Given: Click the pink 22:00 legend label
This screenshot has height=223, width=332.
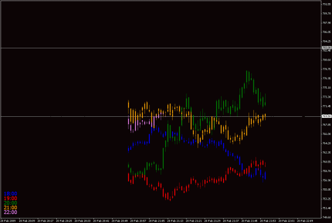Looking at the screenshot, I should click(11, 212).
